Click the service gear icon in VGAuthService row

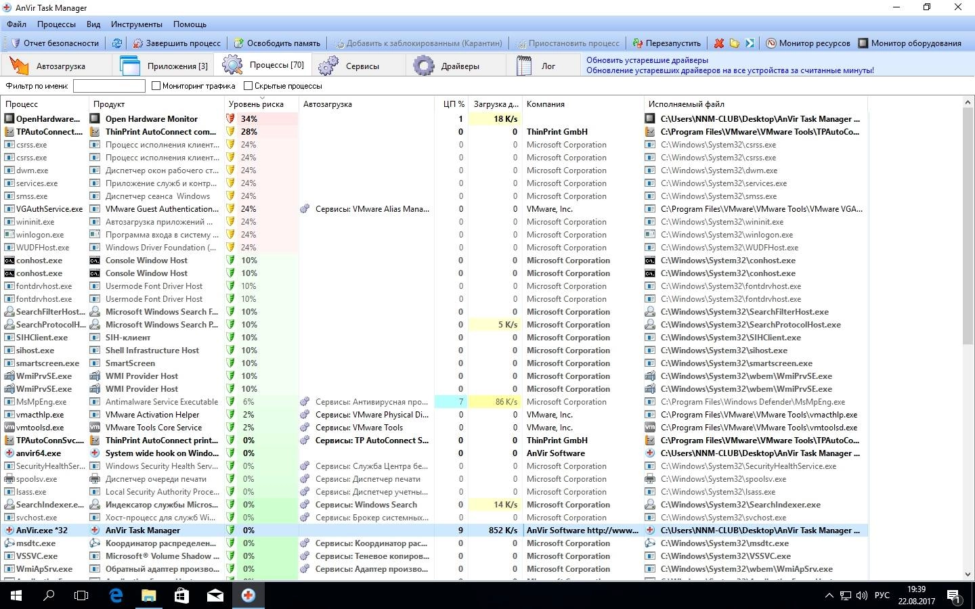click(305, 208)
